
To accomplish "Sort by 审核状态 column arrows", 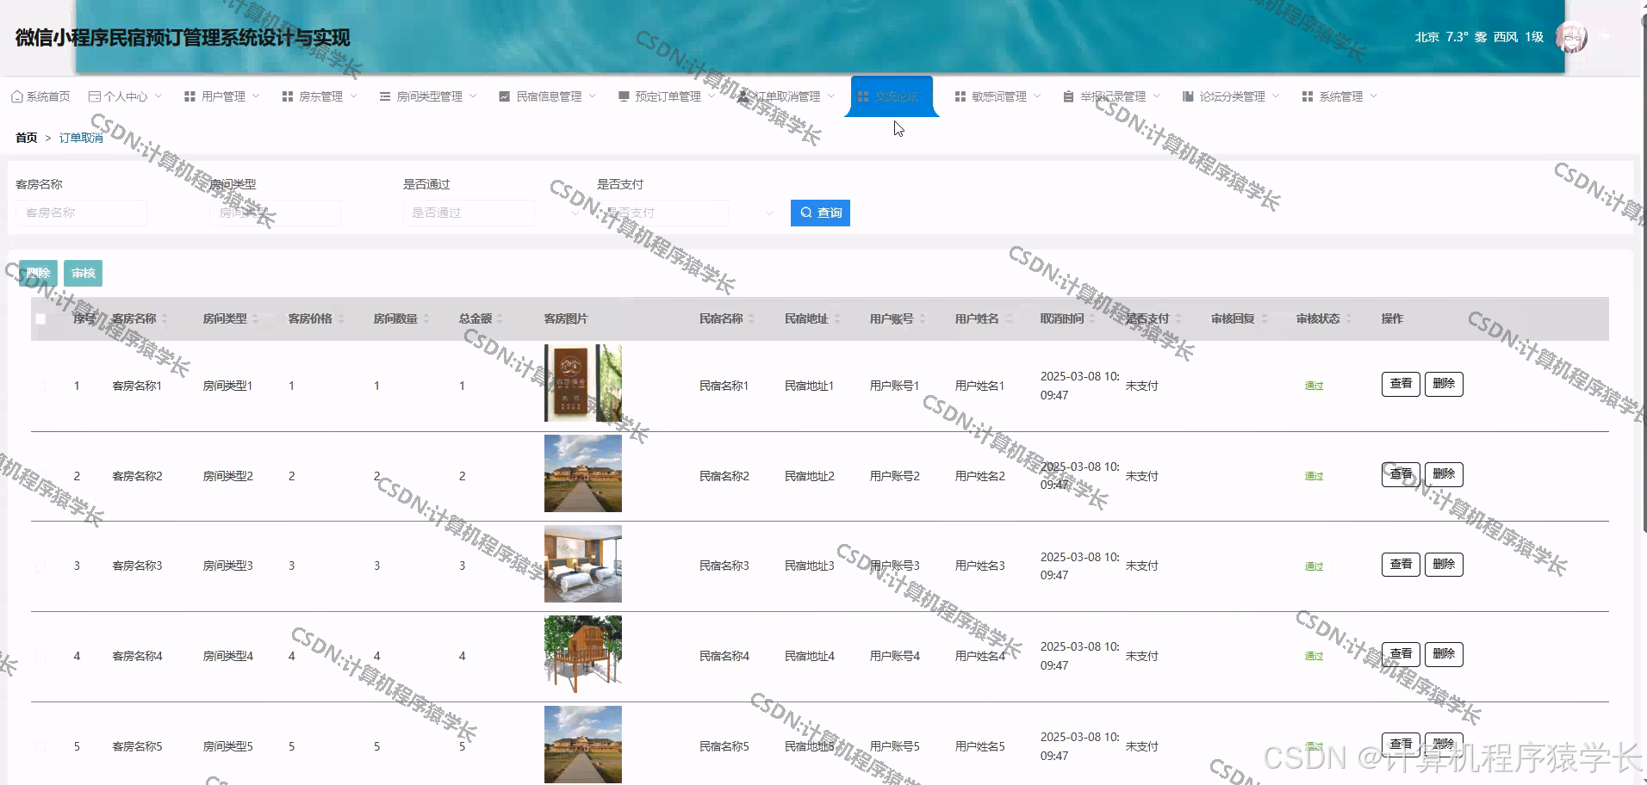I will point(1348,318).
